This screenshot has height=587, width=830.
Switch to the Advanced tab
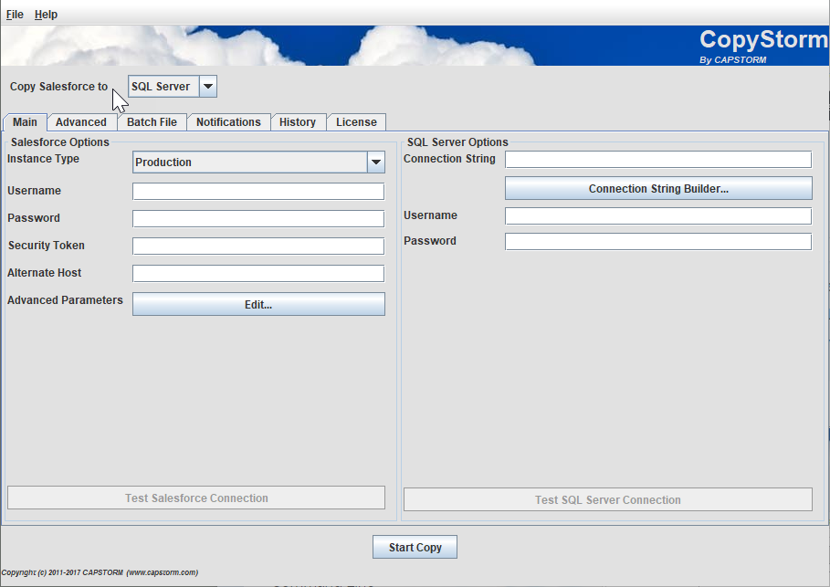click(81, 122)
